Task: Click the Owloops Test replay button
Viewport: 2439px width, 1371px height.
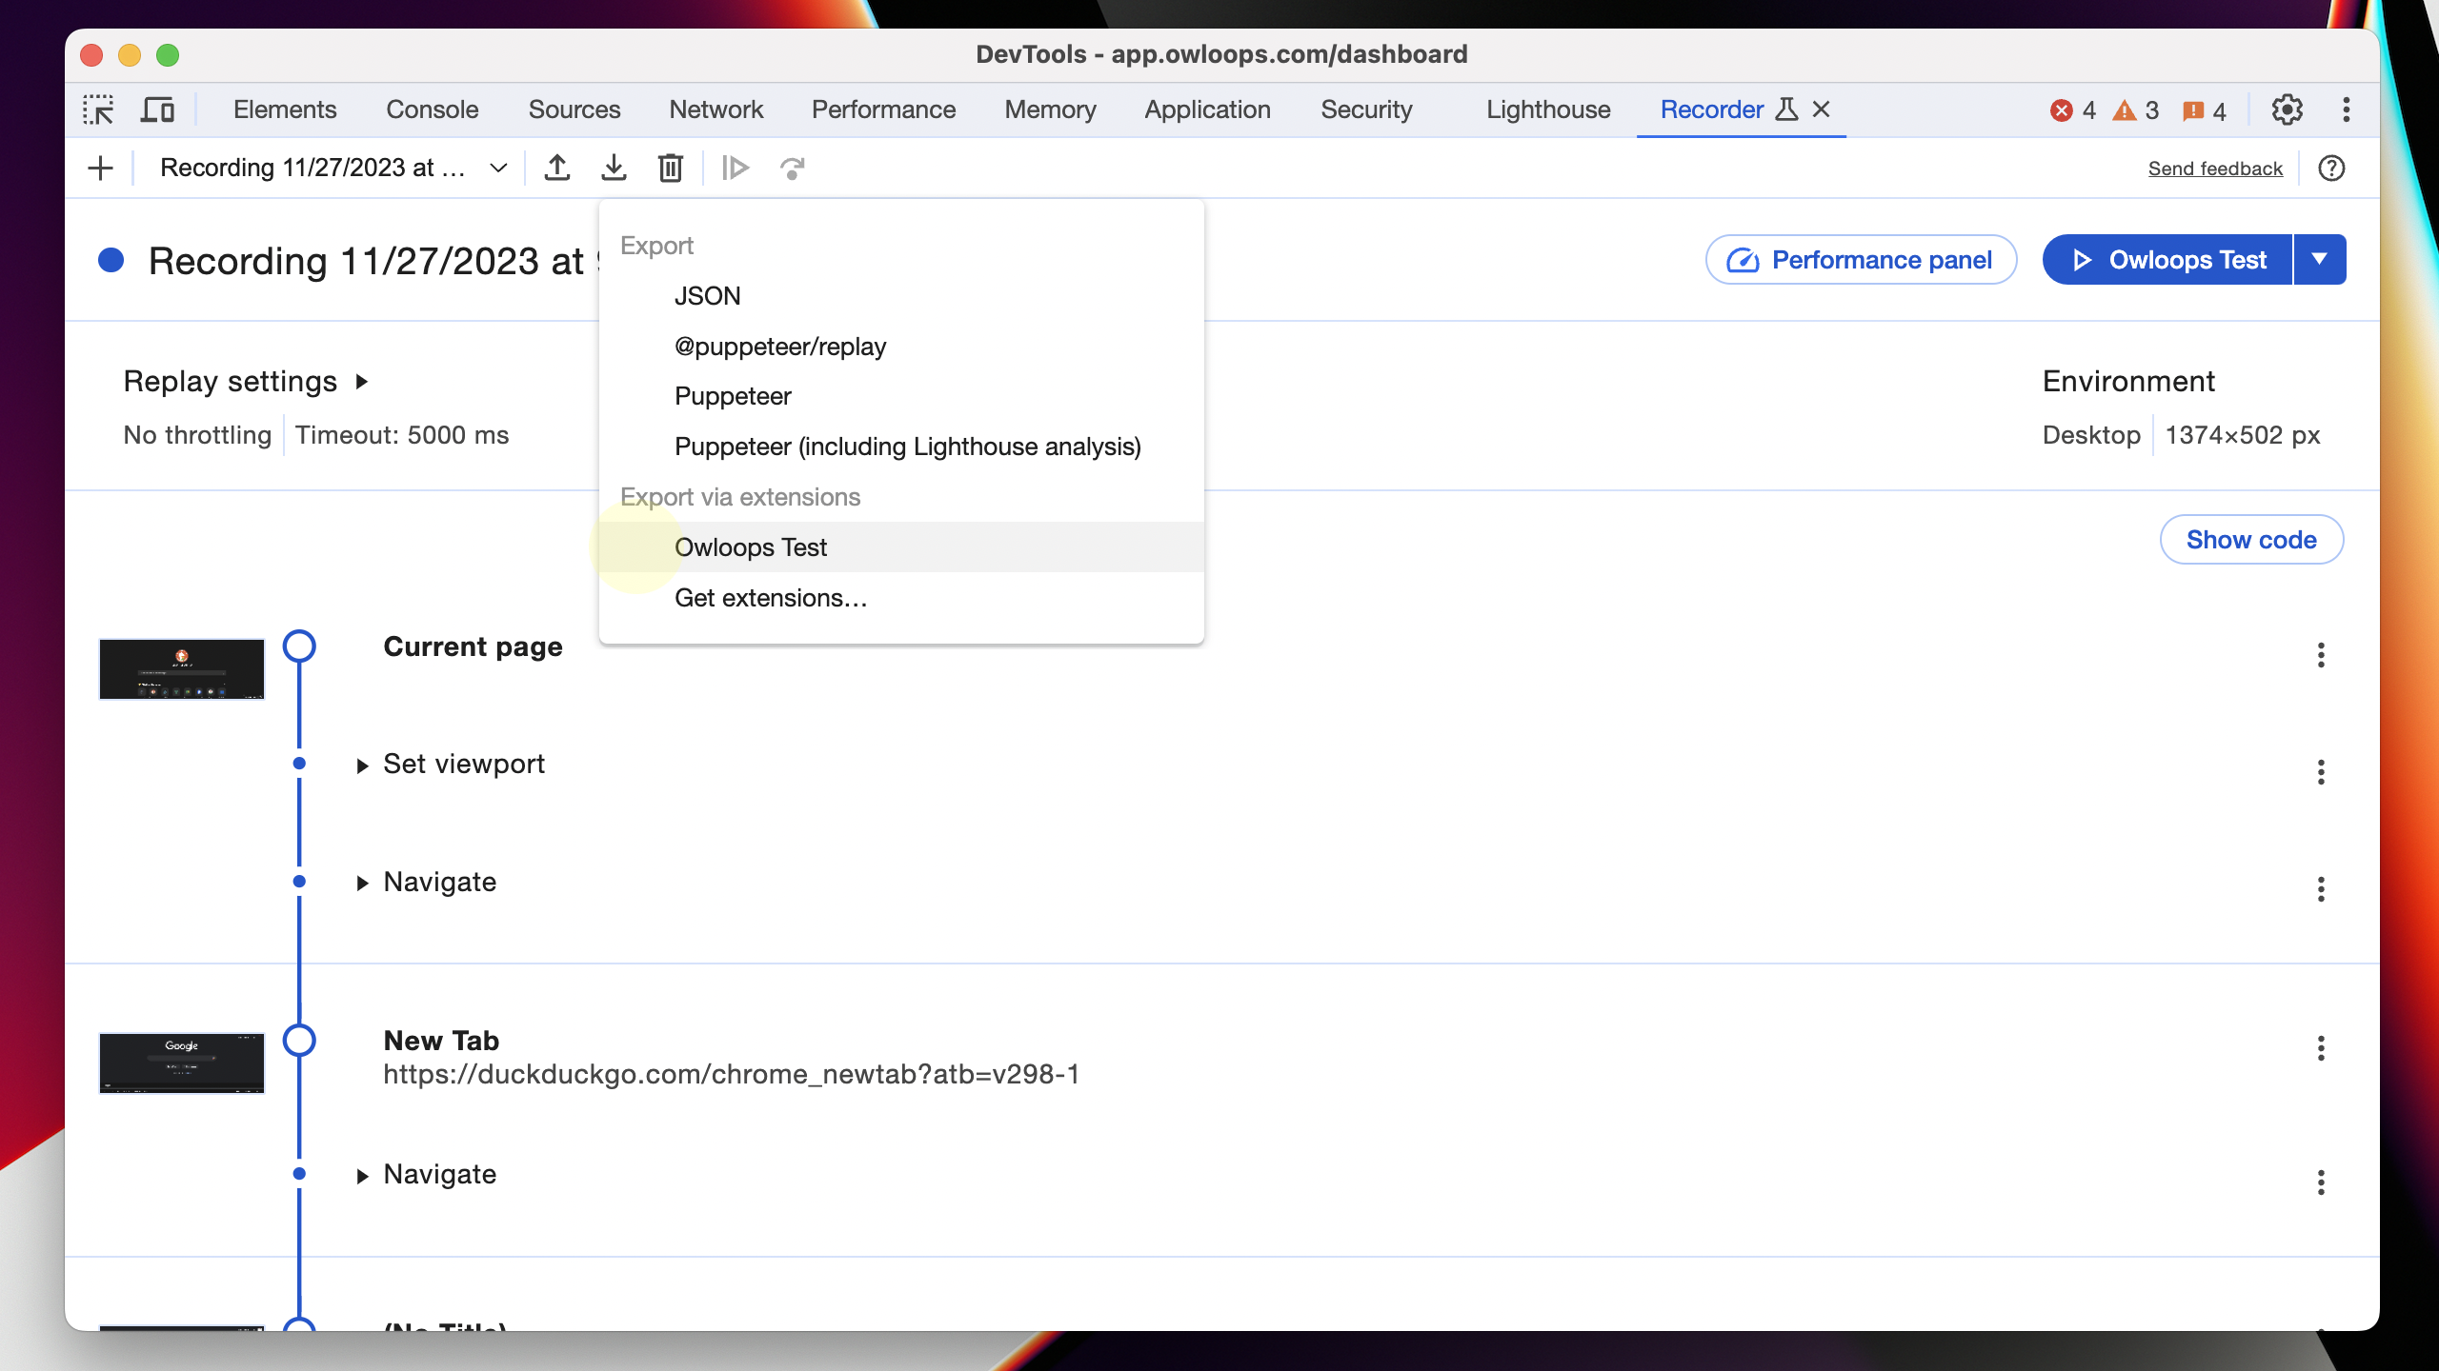Action: tap(2167, 260)
